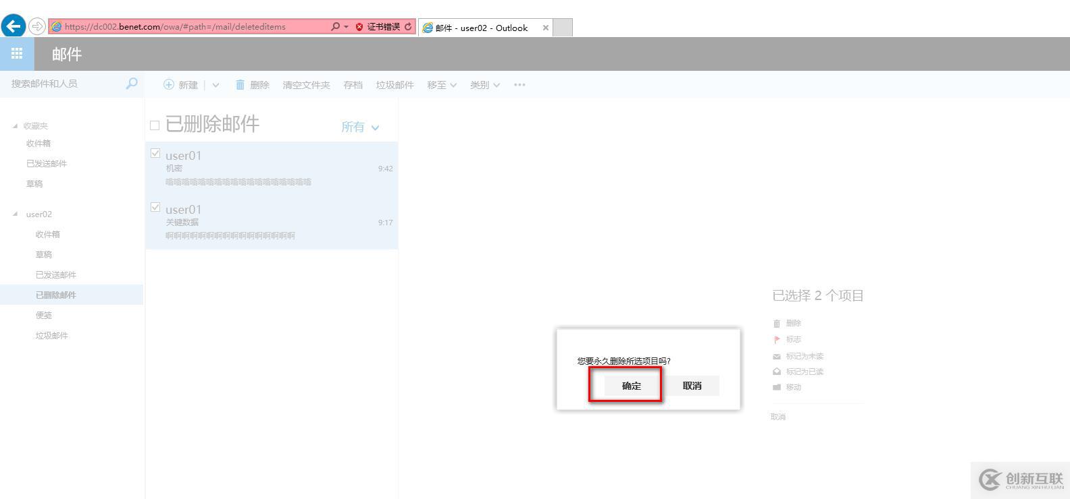Screen dimensions: 1070x499
Task: Open the 便笺 folder
Action: pos(44,315)
